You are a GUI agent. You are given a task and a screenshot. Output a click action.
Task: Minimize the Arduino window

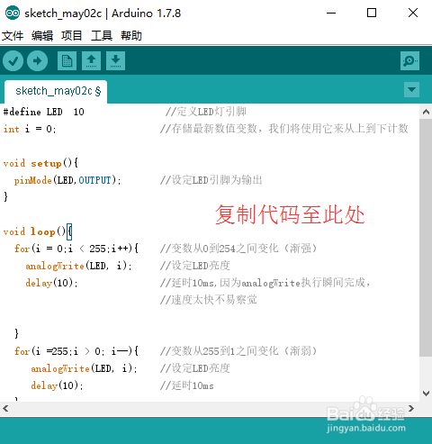tap(331, 13)
